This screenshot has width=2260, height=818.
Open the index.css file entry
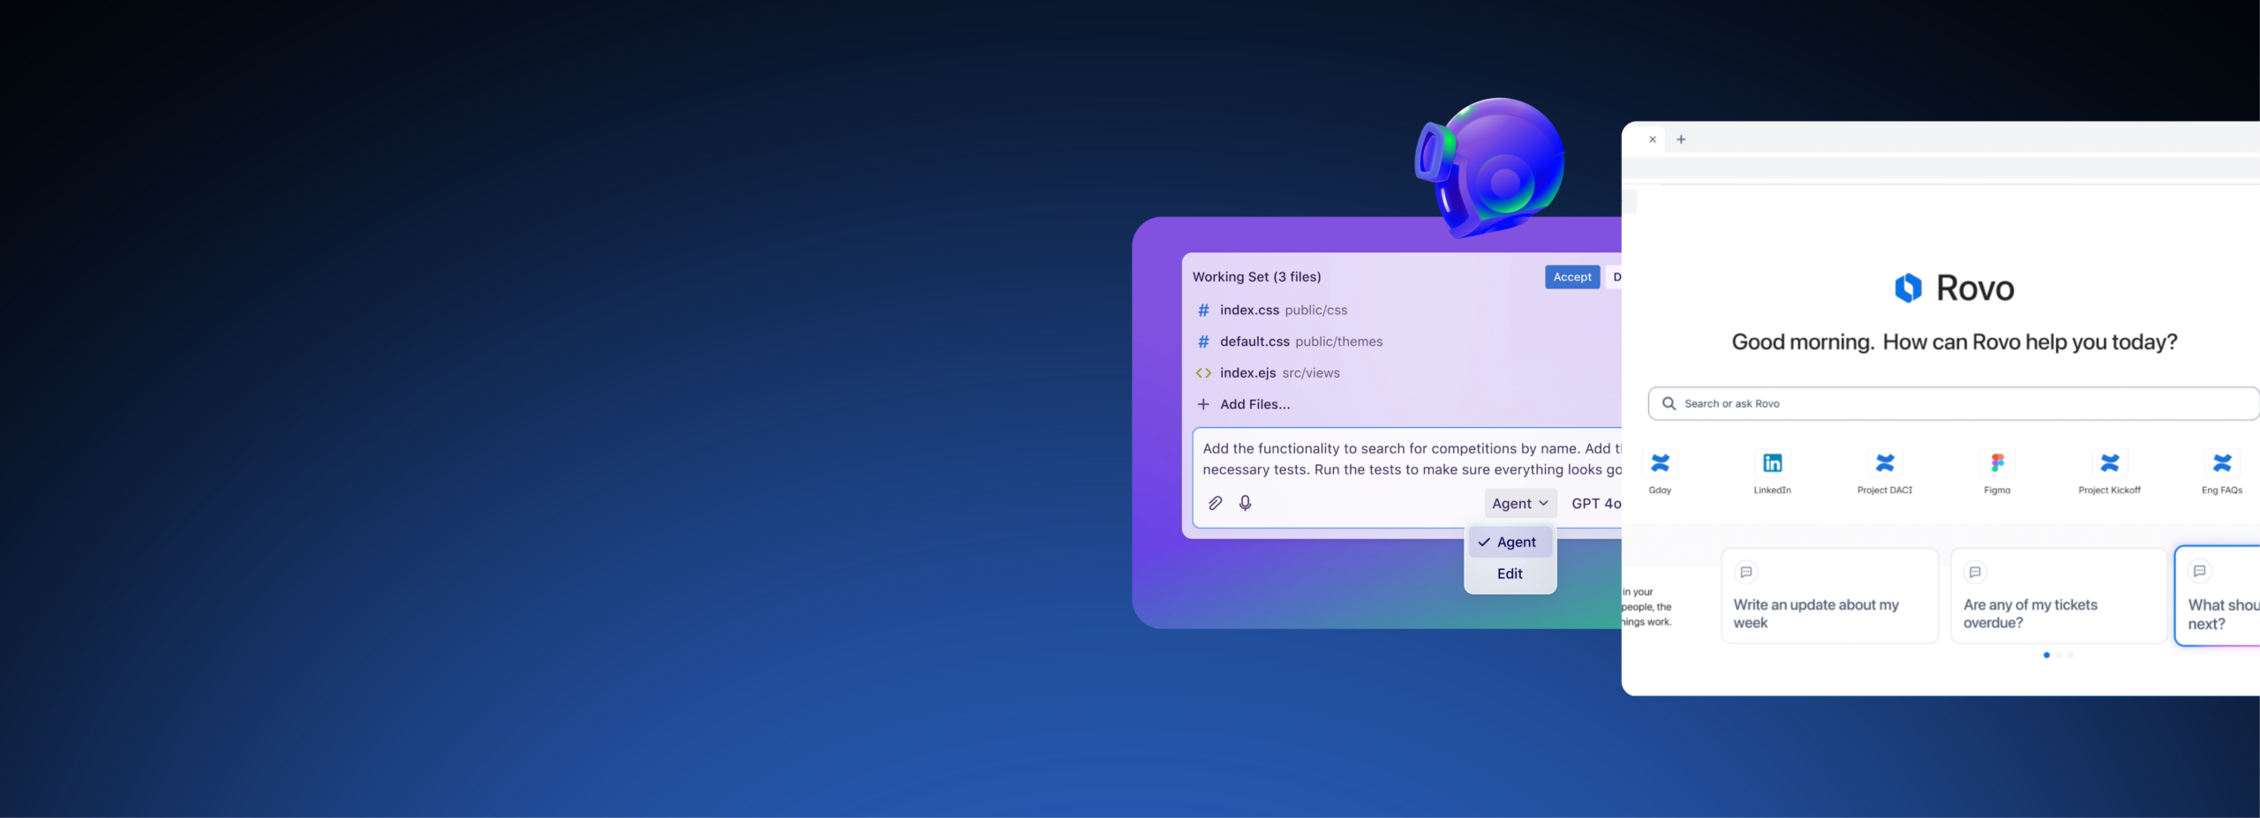pos(1283,311)
